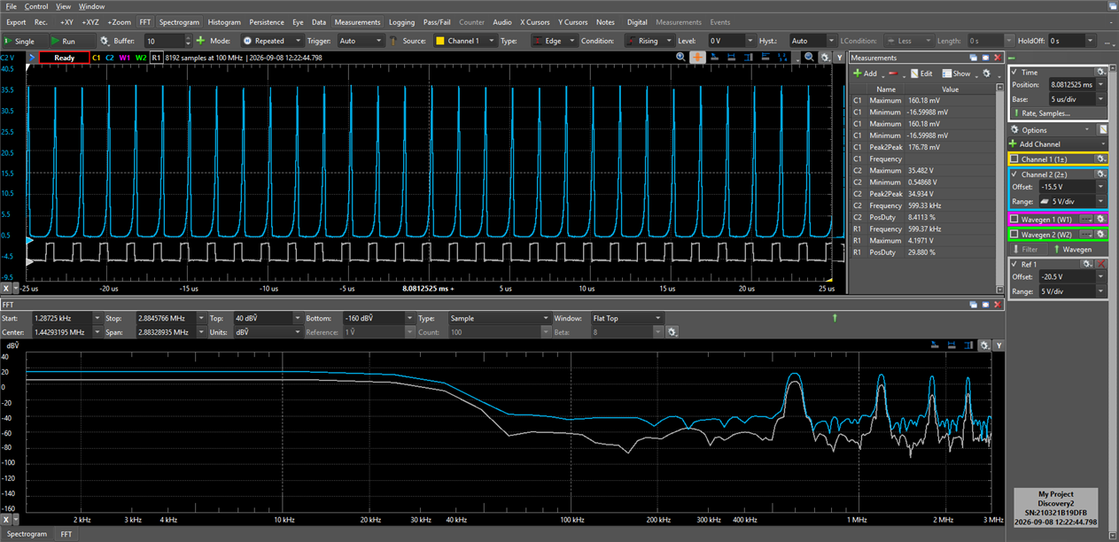Screen dimensions: 1119x542
Task: Toggle the Histogram view in toolbar
Action: coord(224,22)
